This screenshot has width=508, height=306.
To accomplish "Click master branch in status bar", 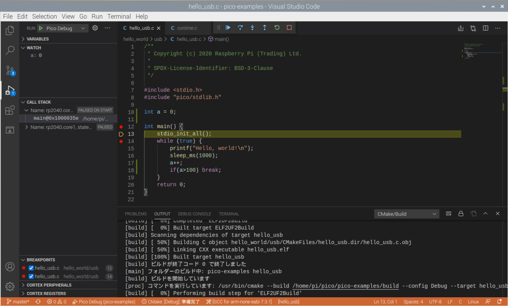I will [x=17, y=302].
